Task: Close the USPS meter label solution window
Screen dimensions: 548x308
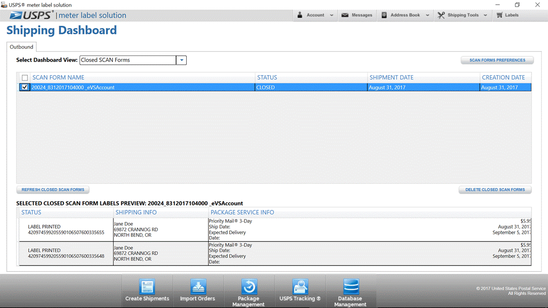Action: coord(537,5)
